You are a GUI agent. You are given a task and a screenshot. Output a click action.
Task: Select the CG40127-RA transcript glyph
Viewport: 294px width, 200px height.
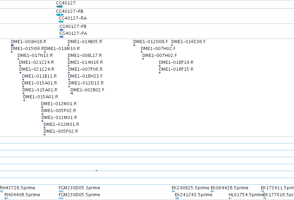pyautogui.click(x=61, y=22)
